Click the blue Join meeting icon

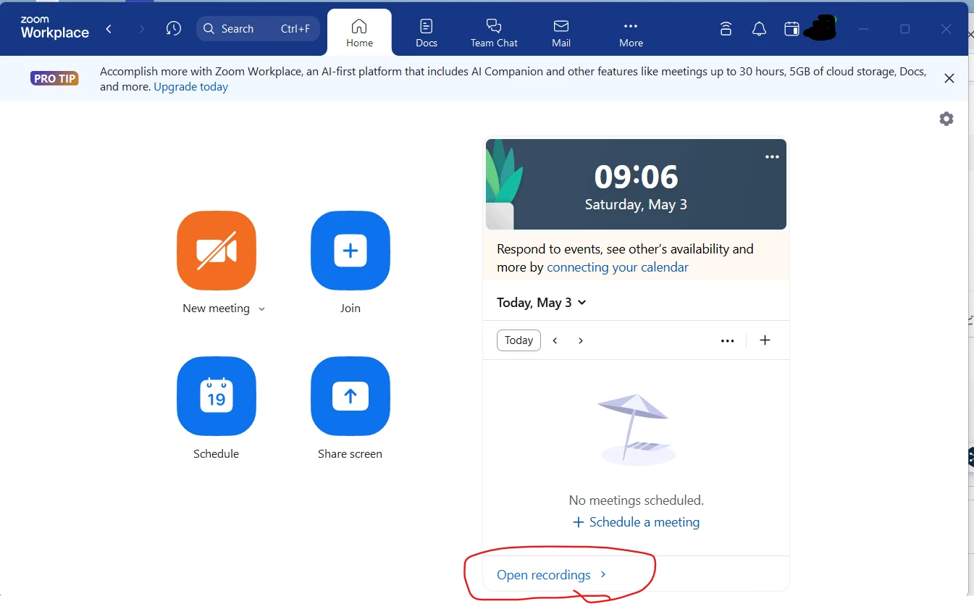[350, 251]
